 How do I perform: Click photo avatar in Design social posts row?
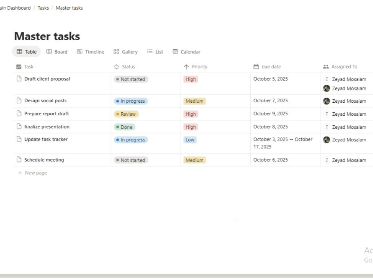pos(327,101)
